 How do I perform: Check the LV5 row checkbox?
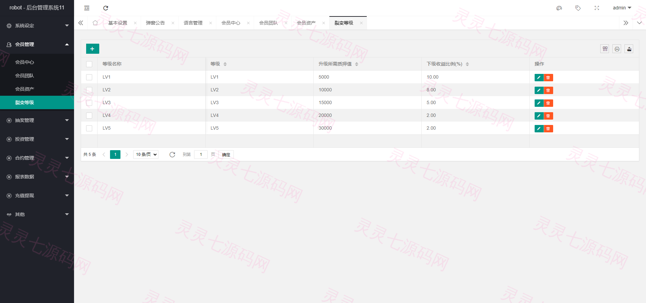(89, 128)
